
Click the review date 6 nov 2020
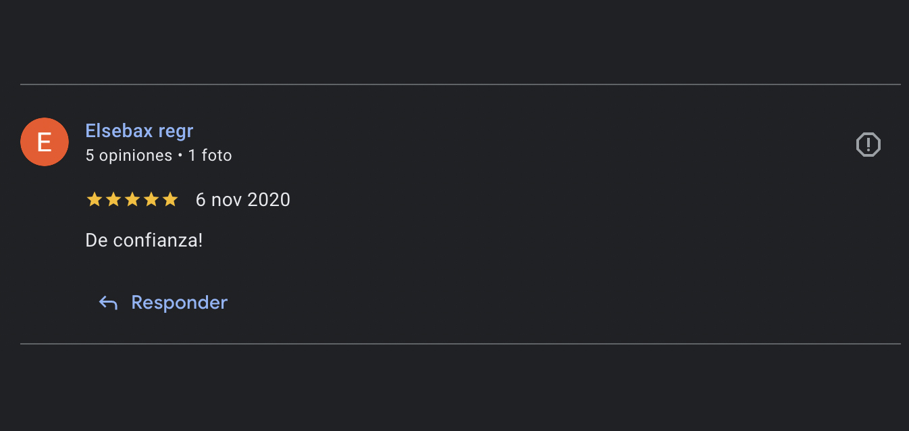coord(243,200)
